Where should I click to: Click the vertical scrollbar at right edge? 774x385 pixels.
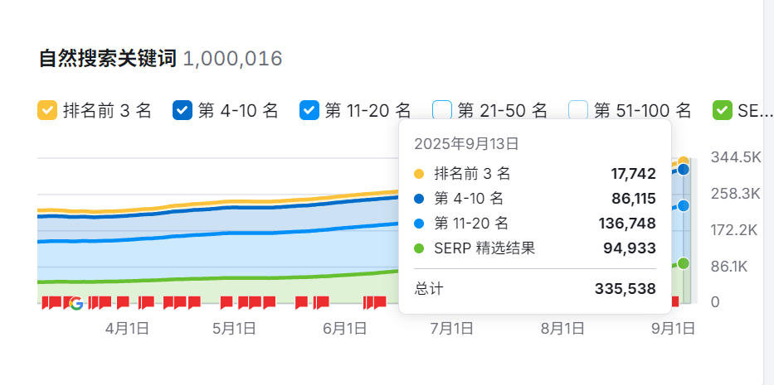tap(768, 192)
